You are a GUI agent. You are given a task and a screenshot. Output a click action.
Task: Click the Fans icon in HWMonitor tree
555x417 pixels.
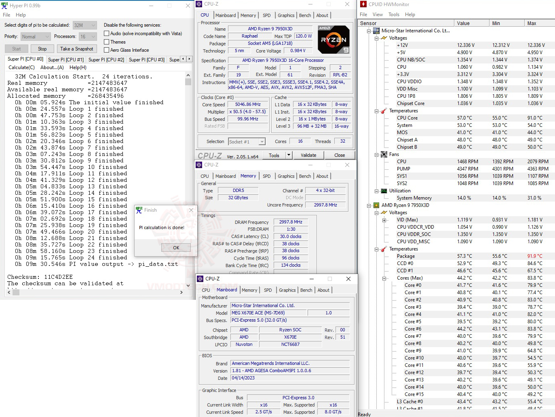click(x=384, y=154)
